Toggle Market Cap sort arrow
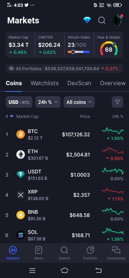 pyautogui.click(x=12, y=116)
